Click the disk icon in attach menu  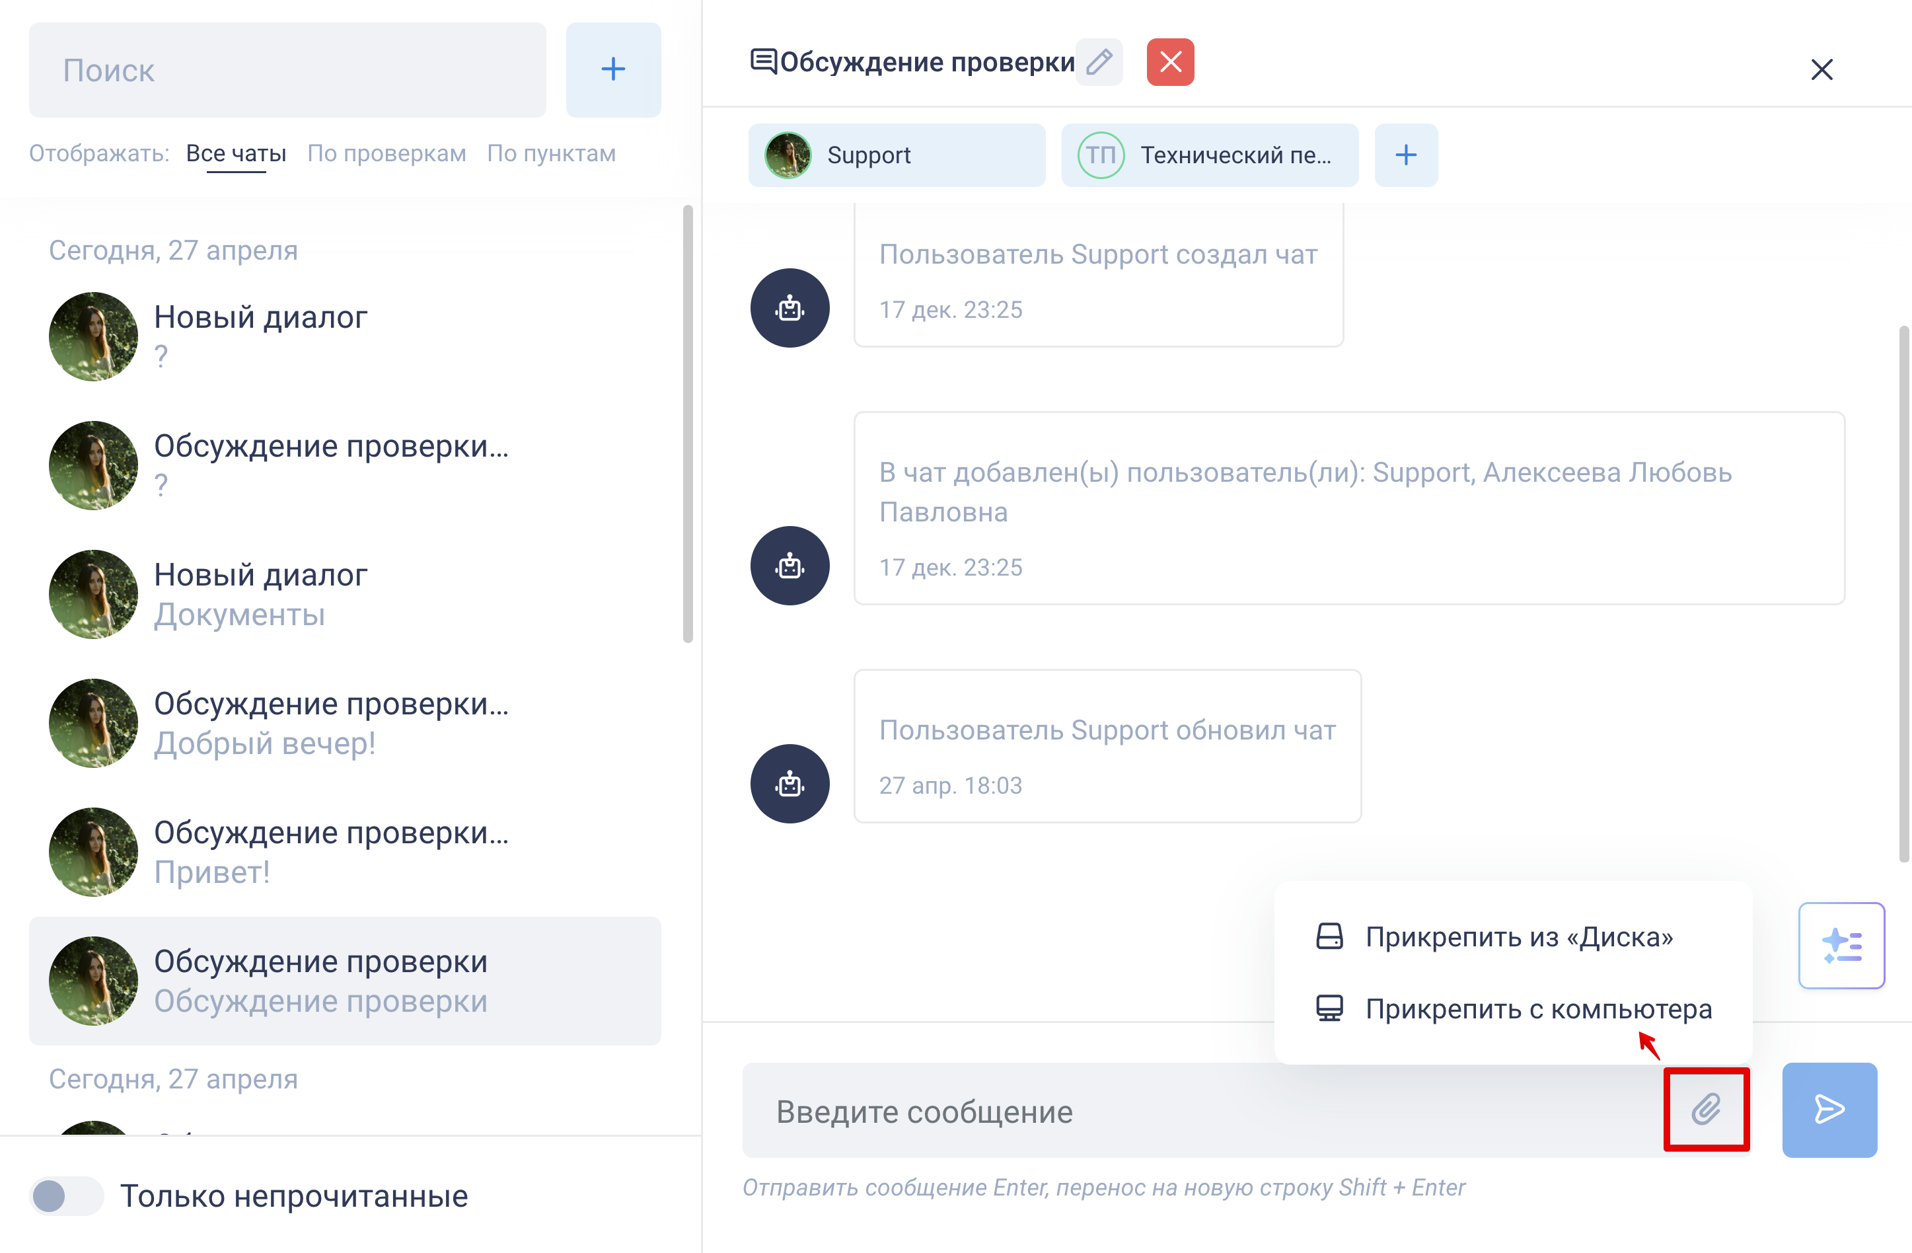click(x=1329, y=936)
